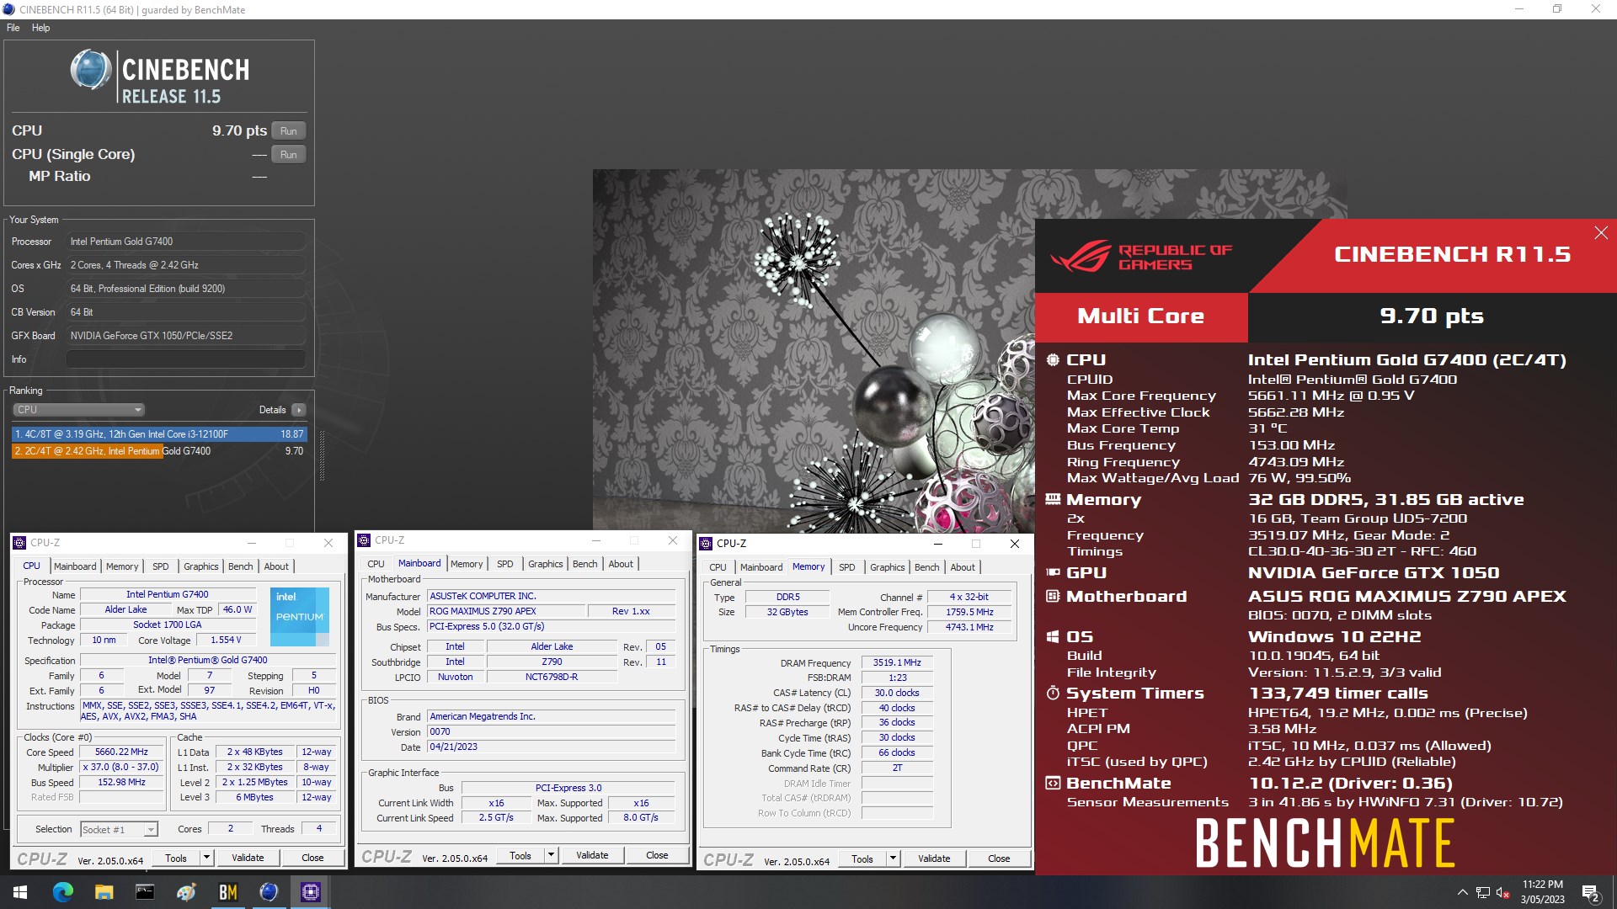This screenshot has width=1617, height=909.
Task: Click the Core Voltage value 1.554 V
Action: [226, 640]
